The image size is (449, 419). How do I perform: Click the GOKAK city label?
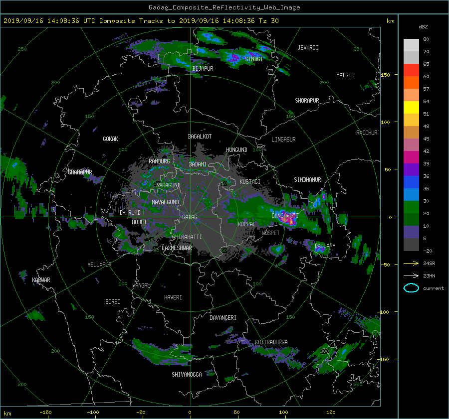110,139
